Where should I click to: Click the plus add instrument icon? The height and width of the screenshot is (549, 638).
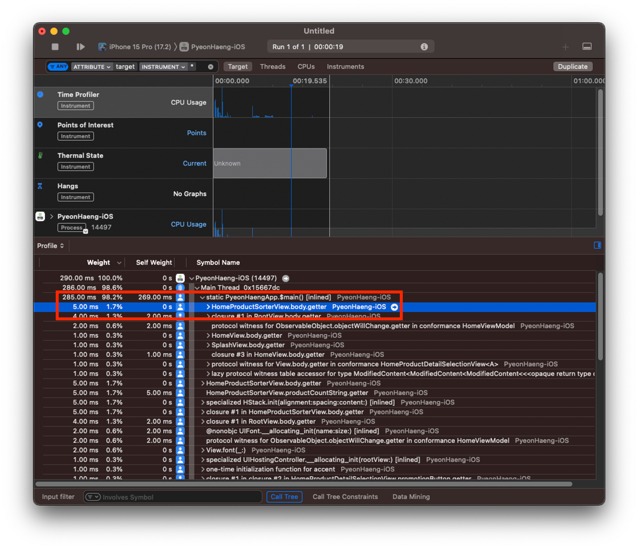point(565,47)
